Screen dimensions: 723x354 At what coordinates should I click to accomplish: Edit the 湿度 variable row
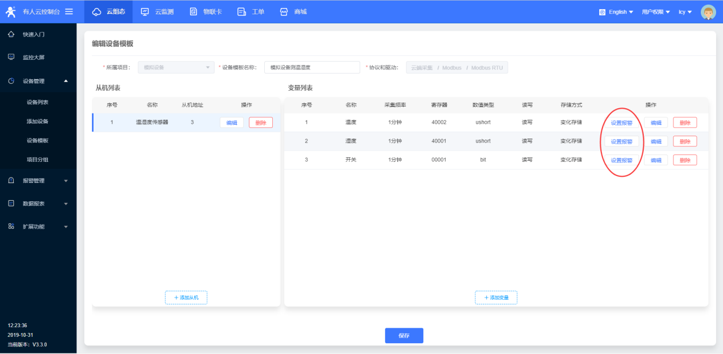click(x=656, y=141)
